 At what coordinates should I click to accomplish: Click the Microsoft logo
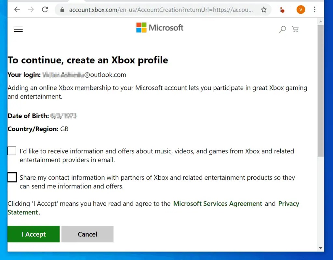click(x=159, y=27)
